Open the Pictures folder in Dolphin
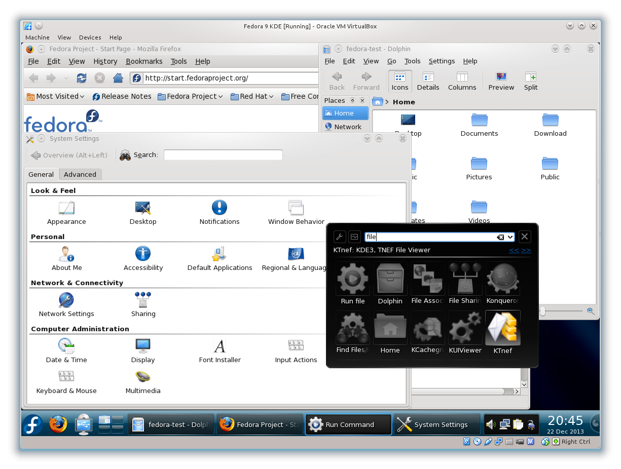 (479, 168)
